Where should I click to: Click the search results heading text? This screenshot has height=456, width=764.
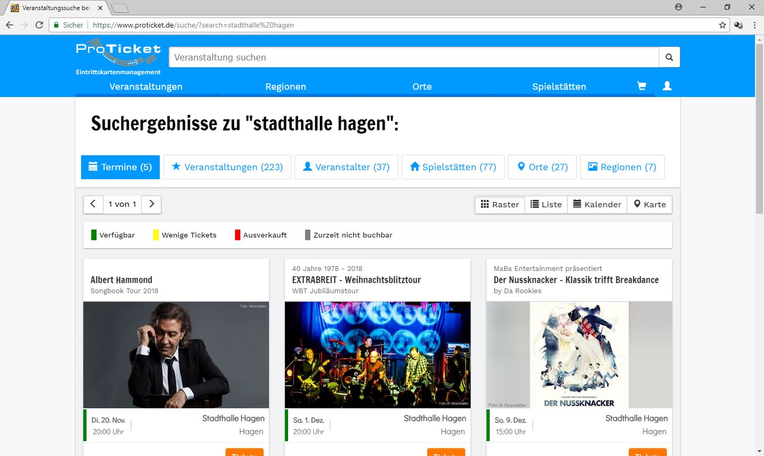point(245,124)
